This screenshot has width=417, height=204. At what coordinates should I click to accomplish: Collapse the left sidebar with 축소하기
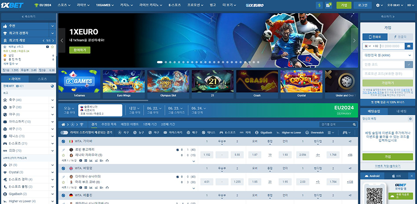coord(28,17)
